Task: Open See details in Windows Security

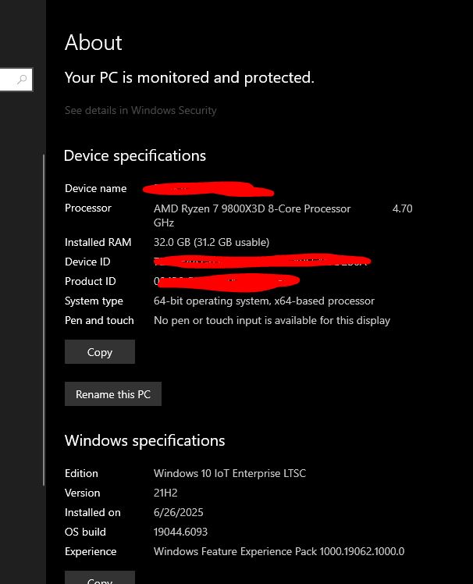Action: [140, 110]
